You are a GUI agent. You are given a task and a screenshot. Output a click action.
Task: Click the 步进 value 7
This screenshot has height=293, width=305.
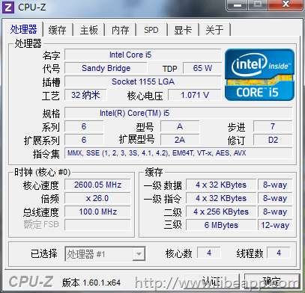tap(273, 126)
